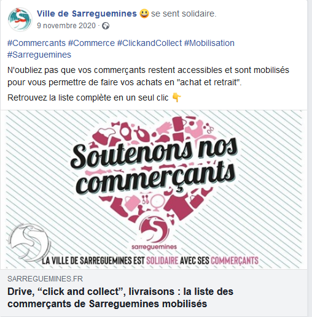
Task: Open the 9 novembre 2020 timestamp
Action: pyautogui.click(x=66, y=26)
